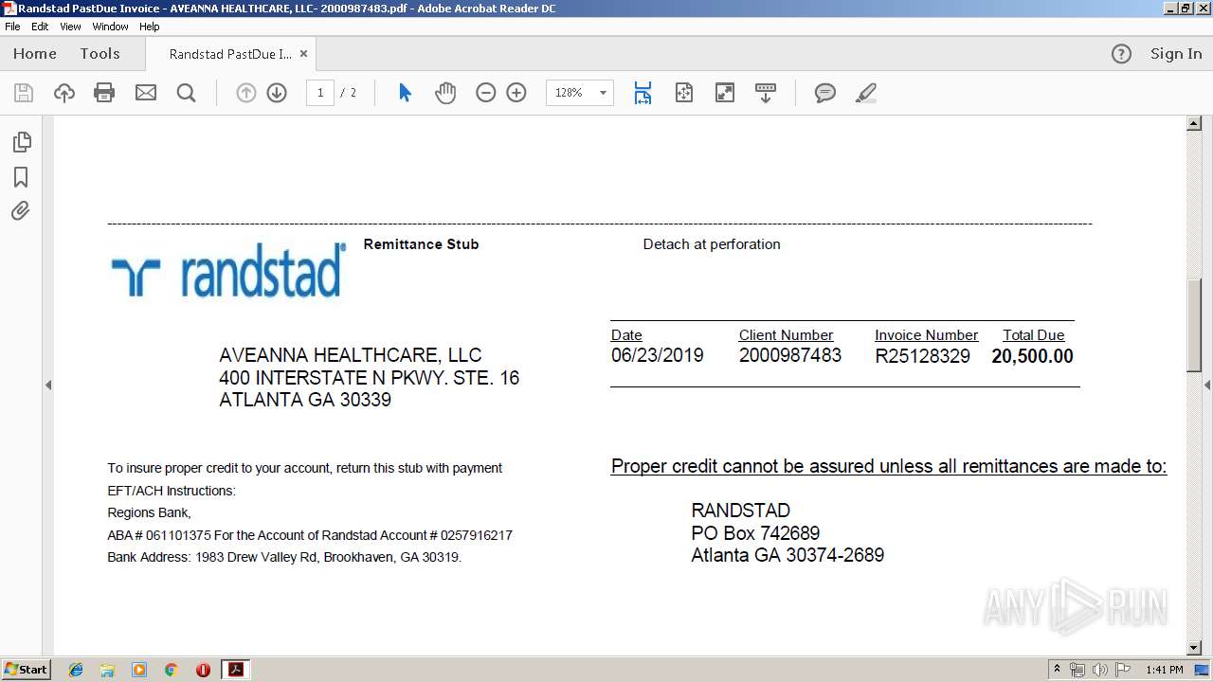This screenshot has width=1213, height=682.
Task: Go to previous page arrow
Action: tap(246, 93)
